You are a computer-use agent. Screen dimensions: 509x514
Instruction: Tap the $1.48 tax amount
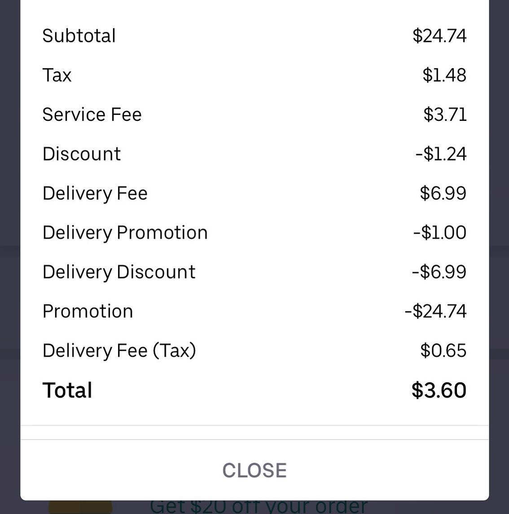[x=444, y=75]
